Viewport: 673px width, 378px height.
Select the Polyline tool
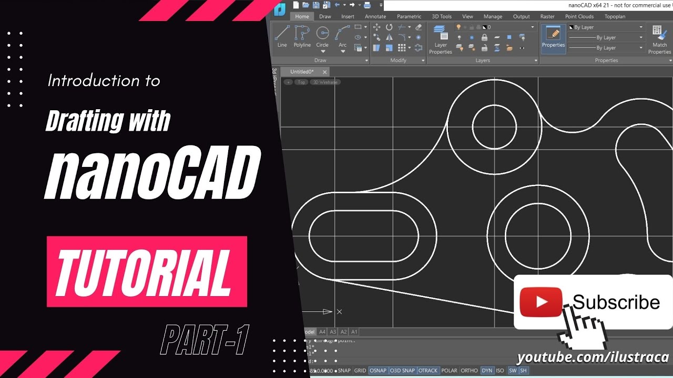(x=302, y=37)
